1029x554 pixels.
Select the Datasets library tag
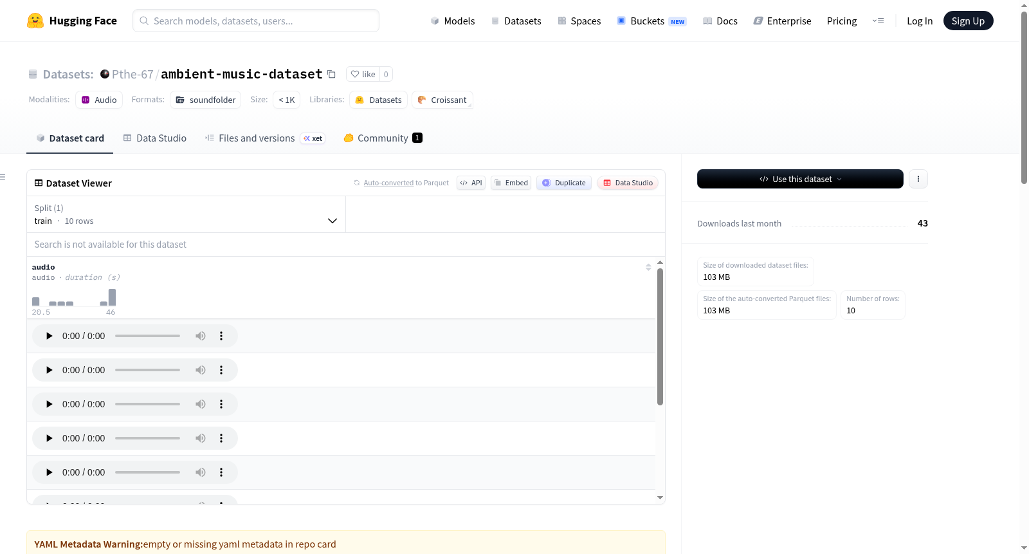coord(379,100)
